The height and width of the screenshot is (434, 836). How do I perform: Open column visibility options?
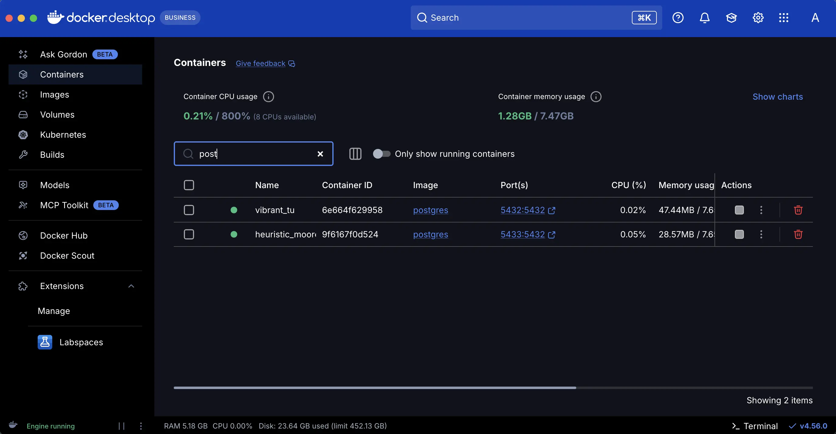(x=355, y=153)
